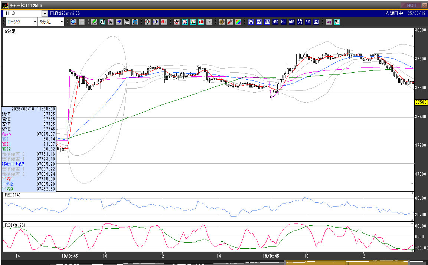
Task: Expand the symbol code 111.3 dropdown arrow
Action: tap(45, 13)
